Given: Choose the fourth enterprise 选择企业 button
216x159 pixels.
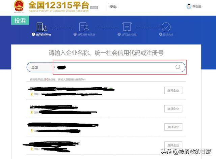Looking at the screenshot, I should tap(173, 145).
